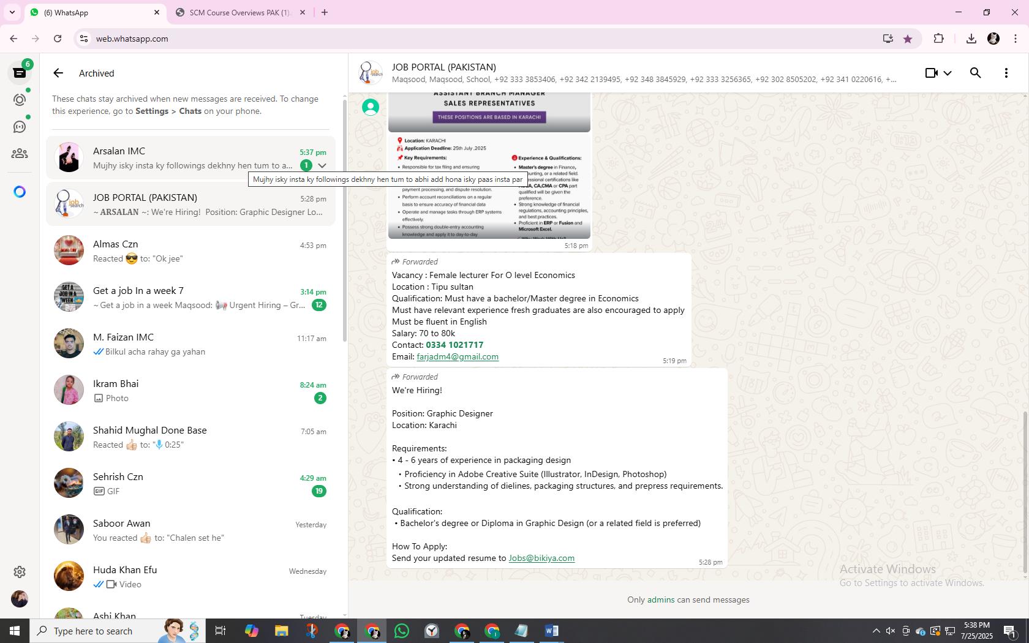
Task: Open the Status updates icon
Action: [x=20, y=100]
